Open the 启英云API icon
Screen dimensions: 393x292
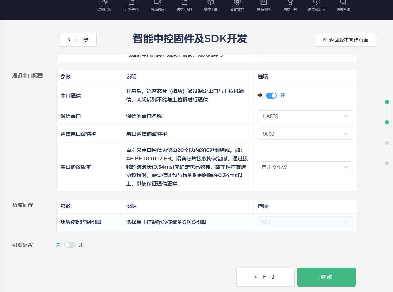[x=184, y=3]
